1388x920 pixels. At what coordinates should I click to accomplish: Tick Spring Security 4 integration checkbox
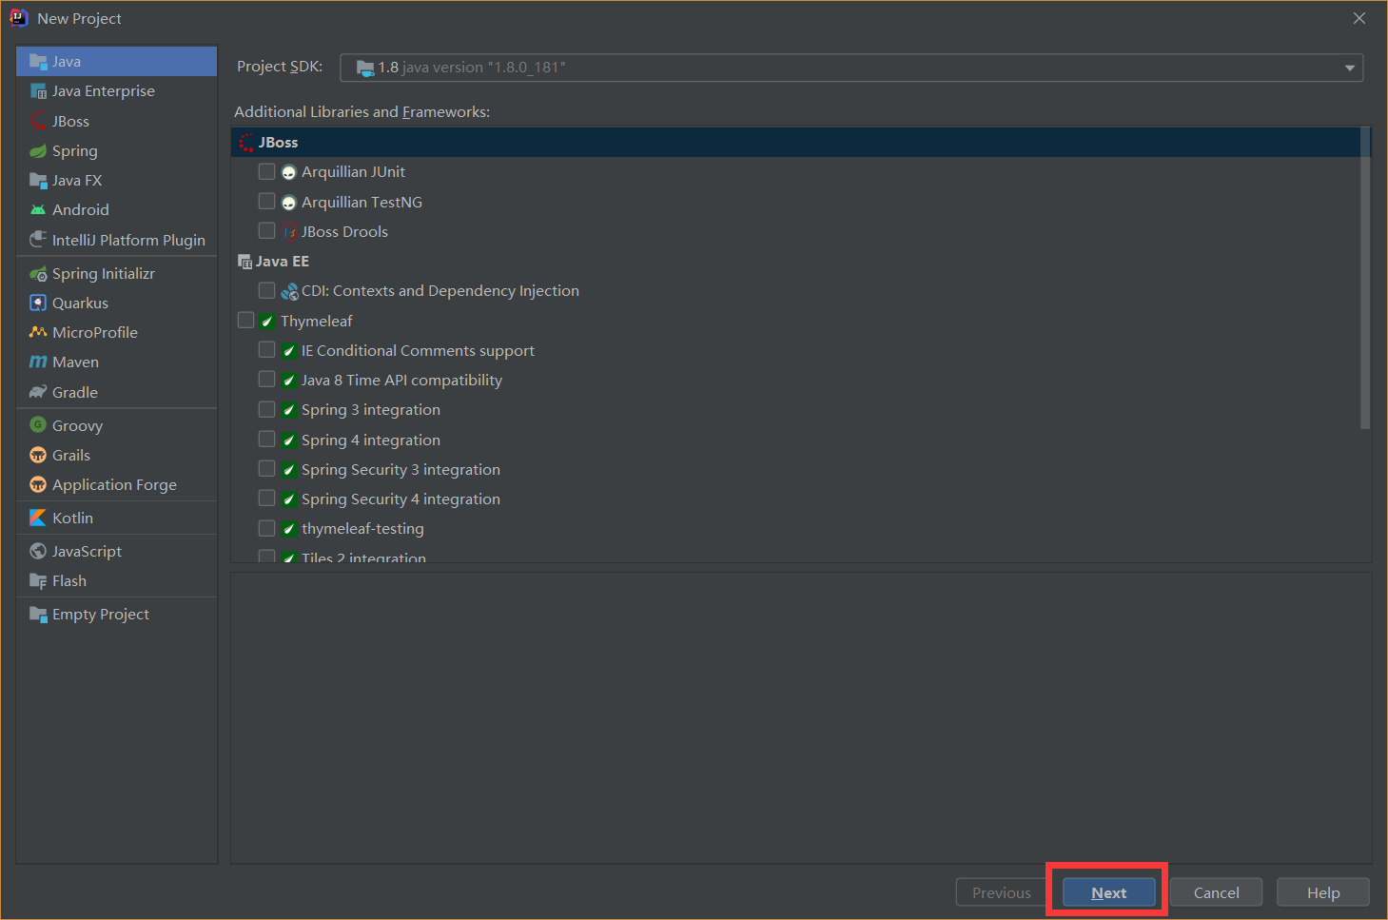click(x=266, y=499)
